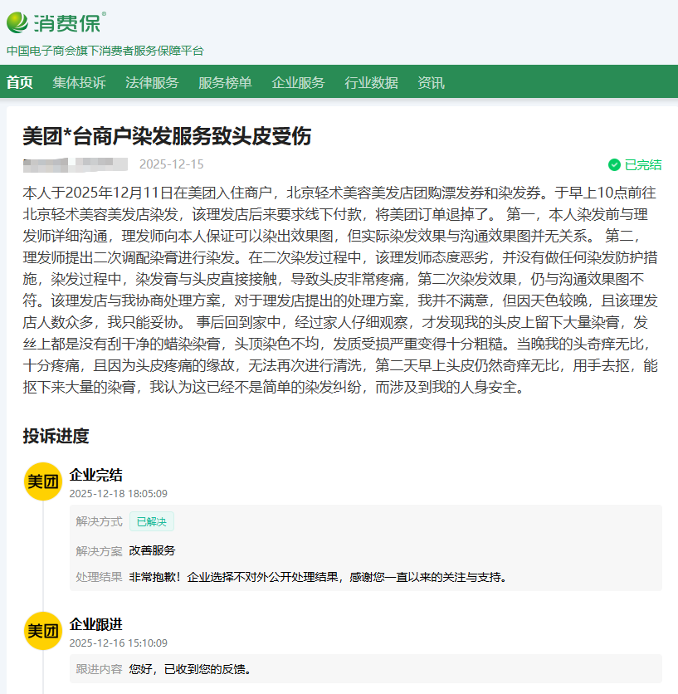Click the 2025-12-15 complaint date
The width and height of the screenshot is (678, 694).
pos(171,164)
